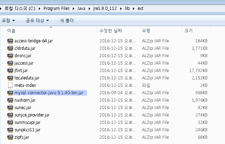The height and width of the screenshot is (144, 225).
Task: Click ext in the address breadcrumb
Action: 140,8
